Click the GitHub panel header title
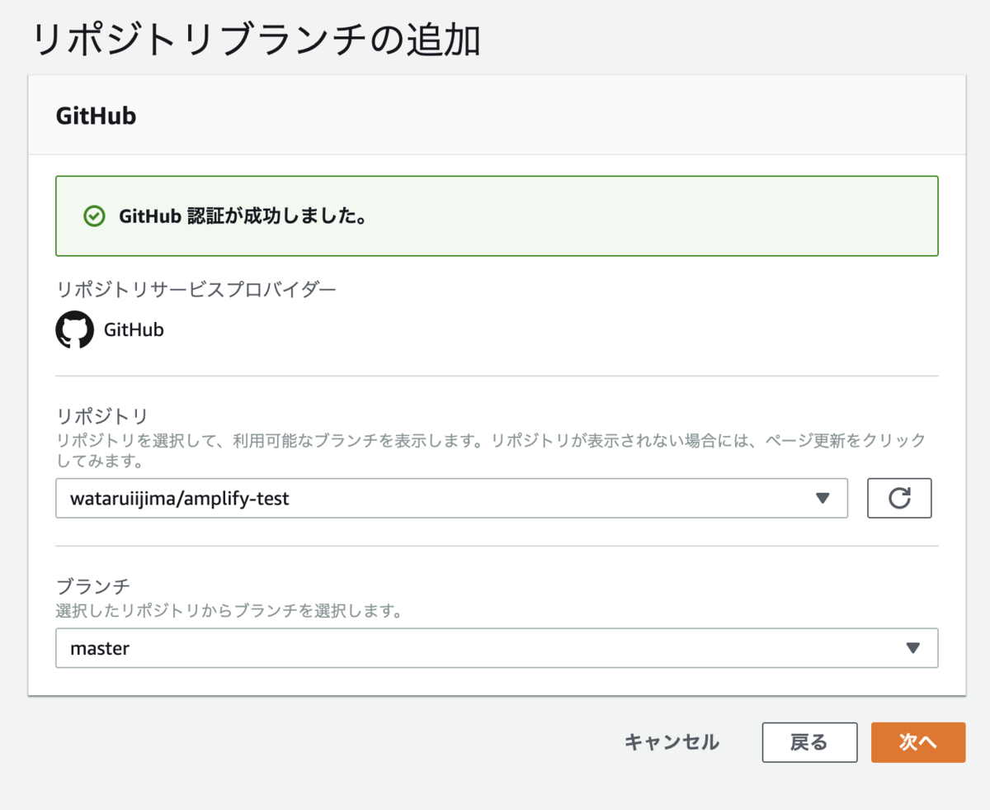 (96, 116)
